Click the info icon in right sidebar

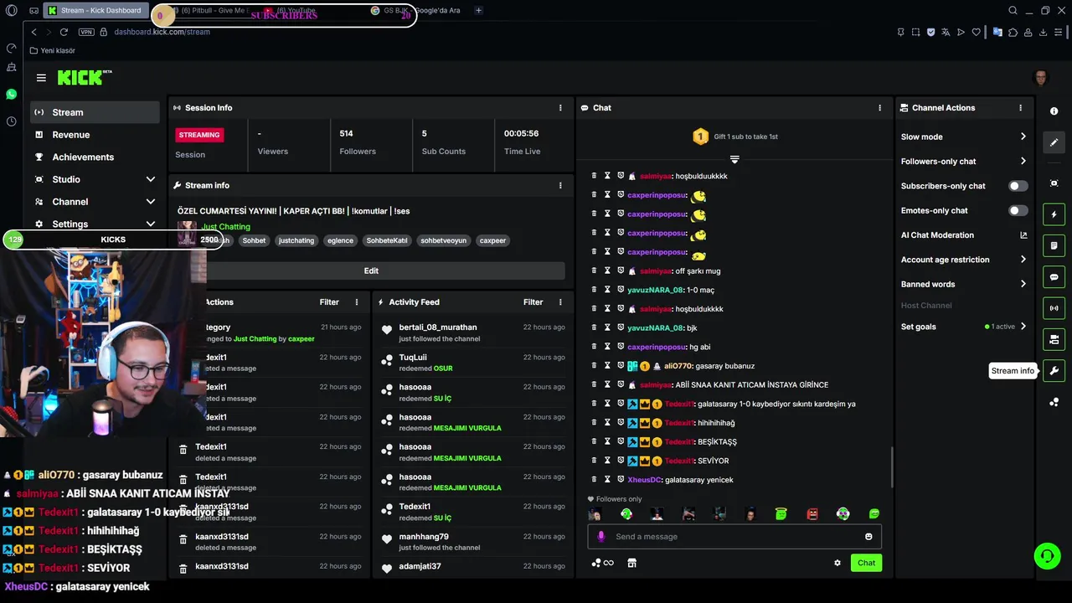click(x=1054, y=111)
